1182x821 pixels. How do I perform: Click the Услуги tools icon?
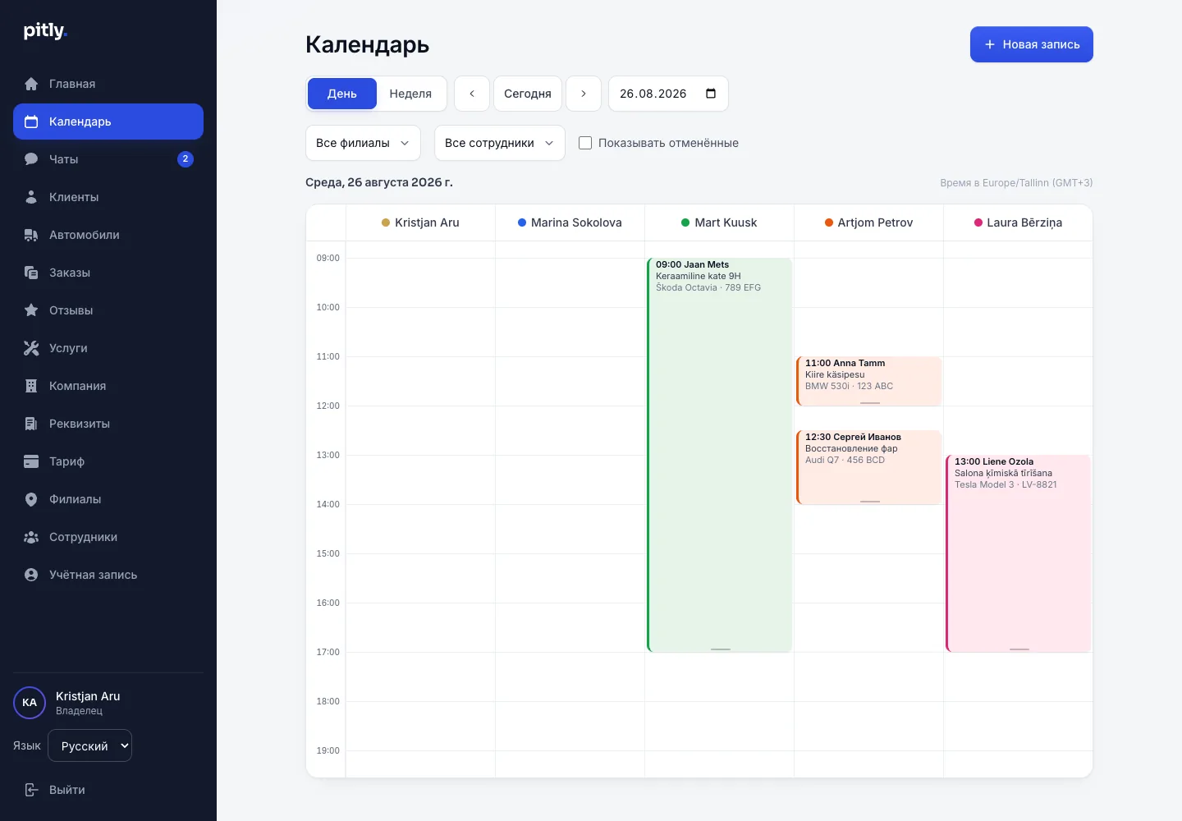[x=31, y=348]
